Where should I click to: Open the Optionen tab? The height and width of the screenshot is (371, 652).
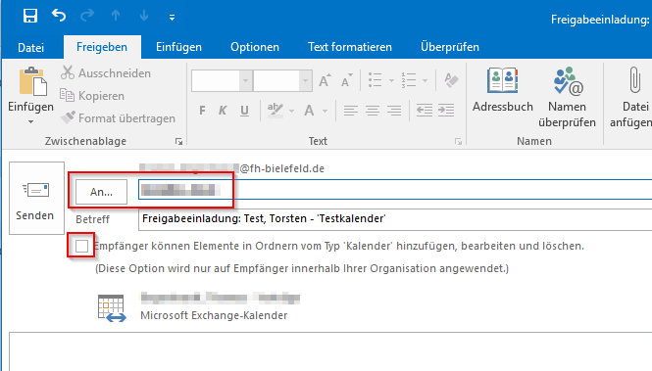tap(255, 47)
